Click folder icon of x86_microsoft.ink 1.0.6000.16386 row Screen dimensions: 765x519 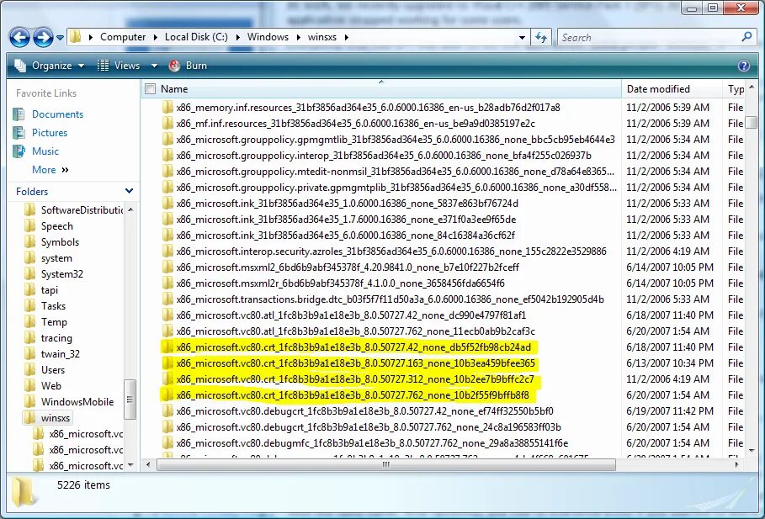(167, 204)
